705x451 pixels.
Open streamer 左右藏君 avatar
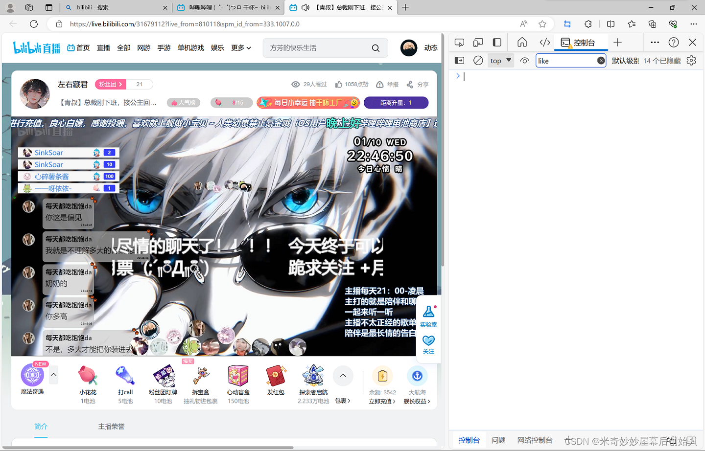(35, 94)
